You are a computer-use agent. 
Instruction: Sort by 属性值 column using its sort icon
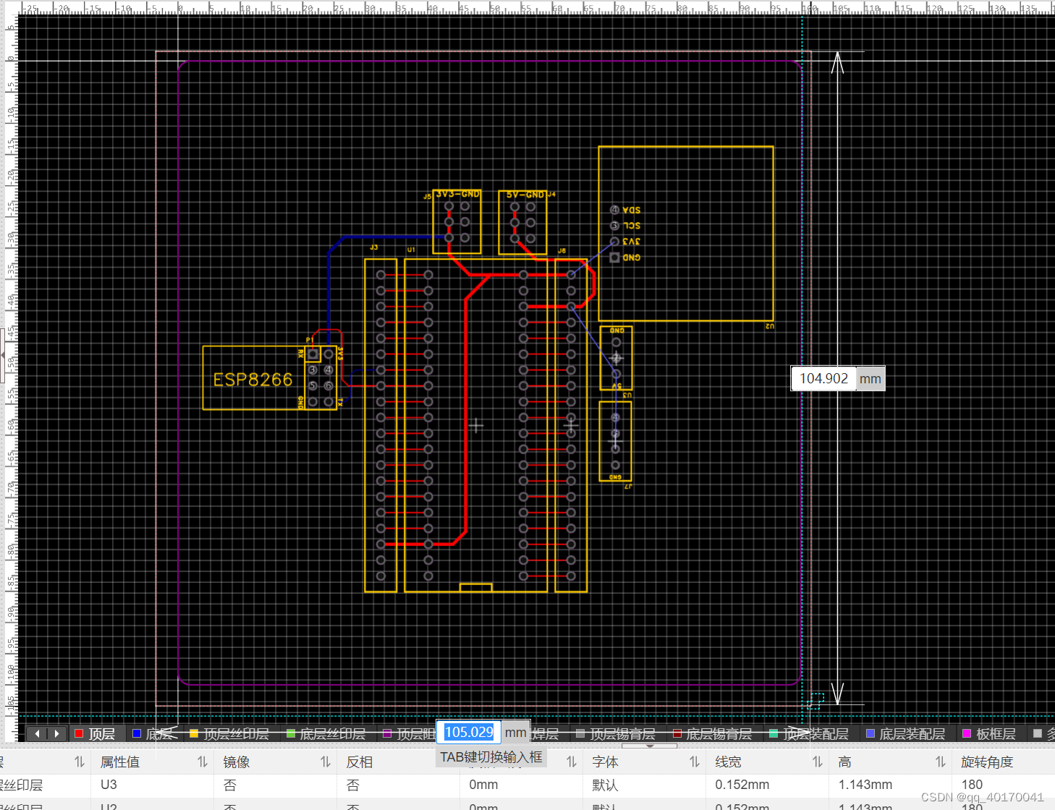coord(203,762)
